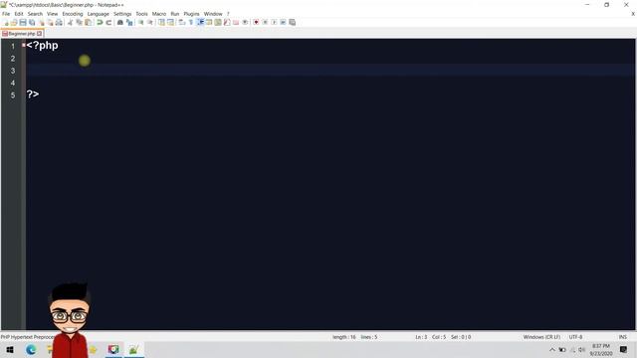Screen dimensions: 637x358
Task: Open the View menu
Action: point(52,14)
